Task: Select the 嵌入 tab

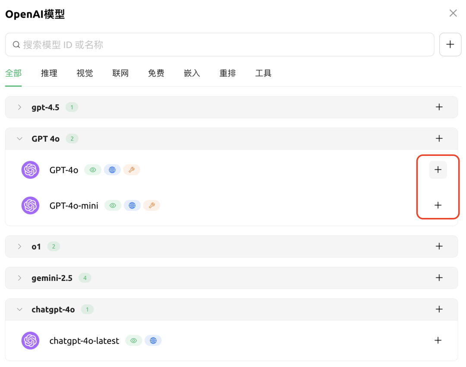Action: tap(192, 73)
